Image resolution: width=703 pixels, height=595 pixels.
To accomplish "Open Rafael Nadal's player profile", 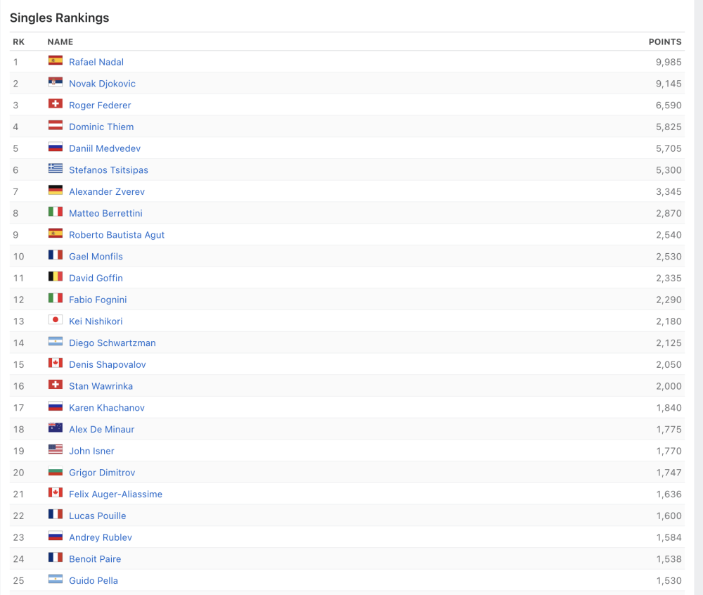I will tap(96, 62).
